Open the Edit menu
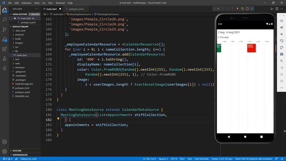Image resolution: width=286 pixels, height=161 pixels. point(17,3)
